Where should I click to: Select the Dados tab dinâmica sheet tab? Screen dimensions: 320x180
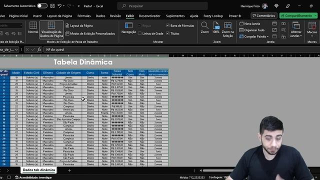39,170
